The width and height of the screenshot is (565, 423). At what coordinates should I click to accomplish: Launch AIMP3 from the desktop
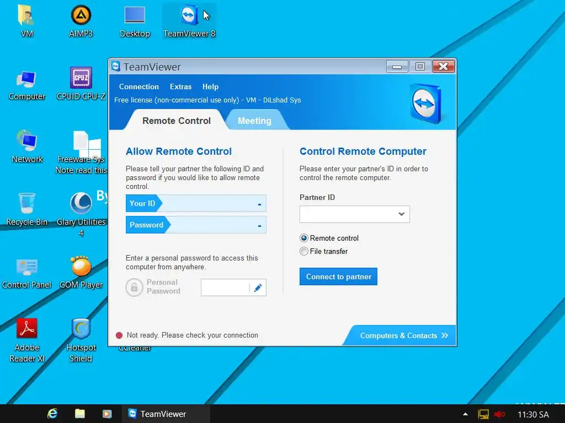tap(81, 21)
